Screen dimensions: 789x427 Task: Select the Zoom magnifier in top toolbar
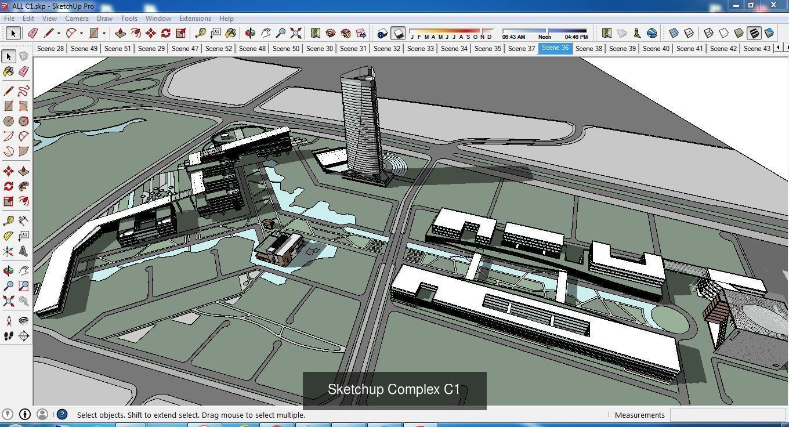(281, 33)
